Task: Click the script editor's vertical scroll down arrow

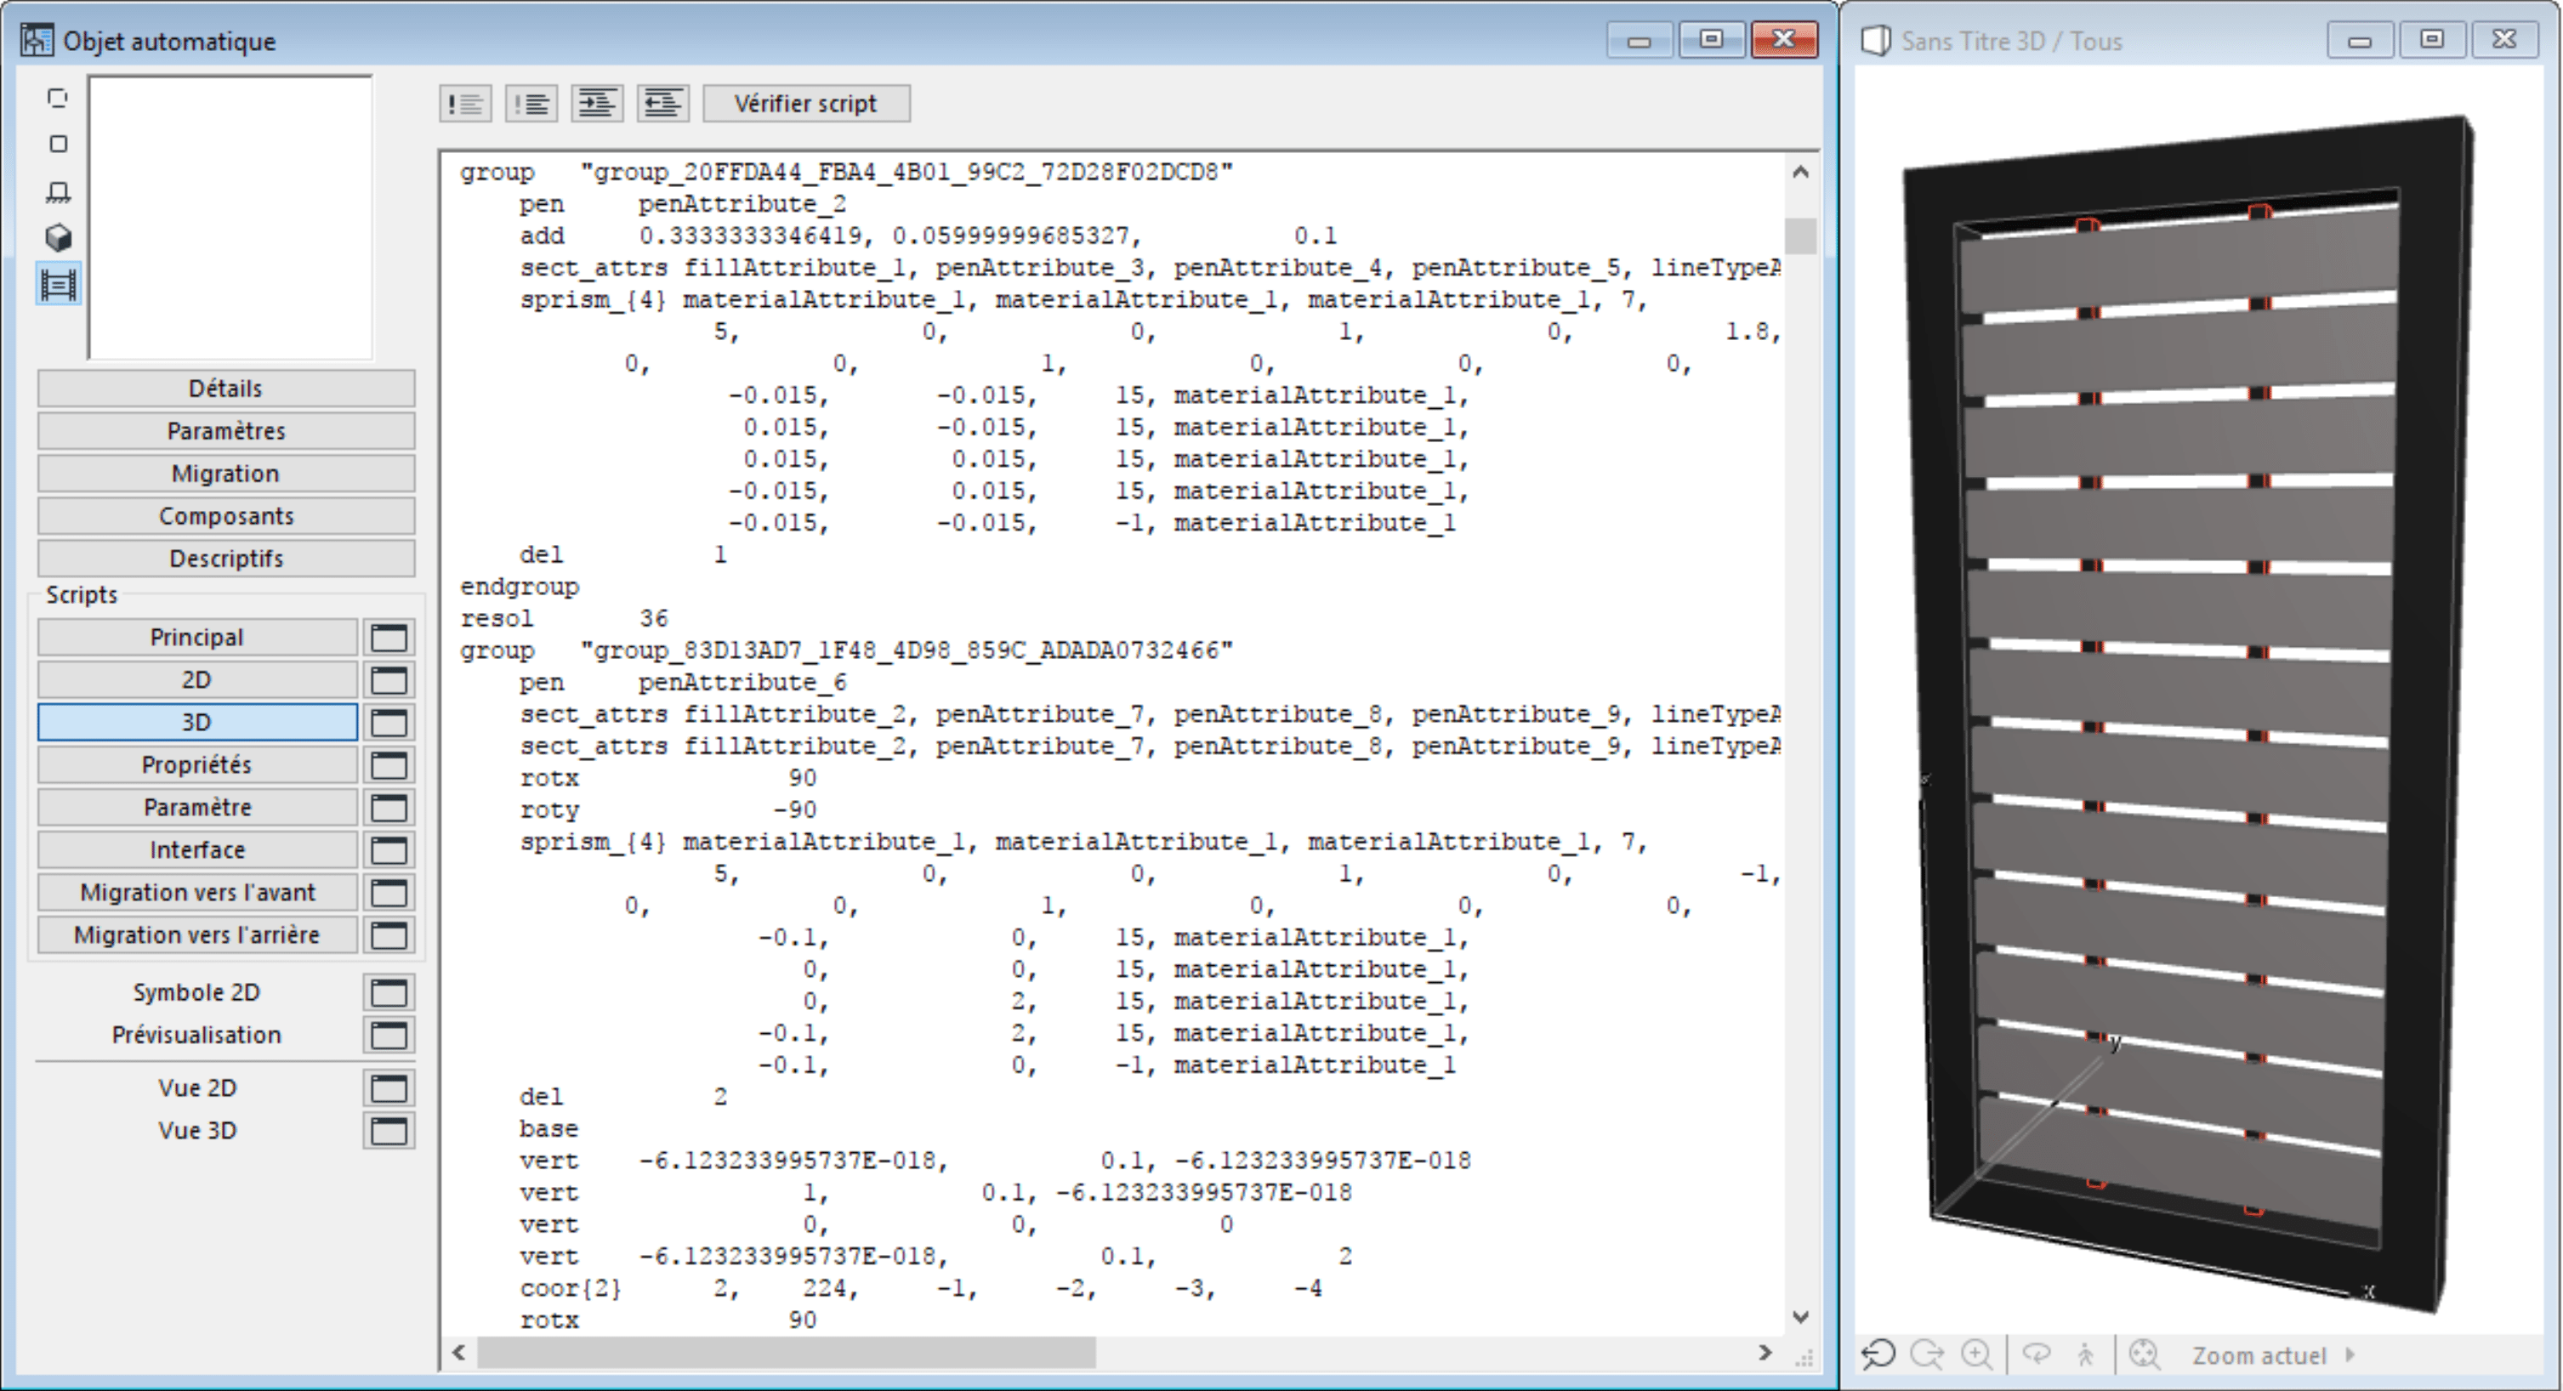Action: (1800, 1316)
